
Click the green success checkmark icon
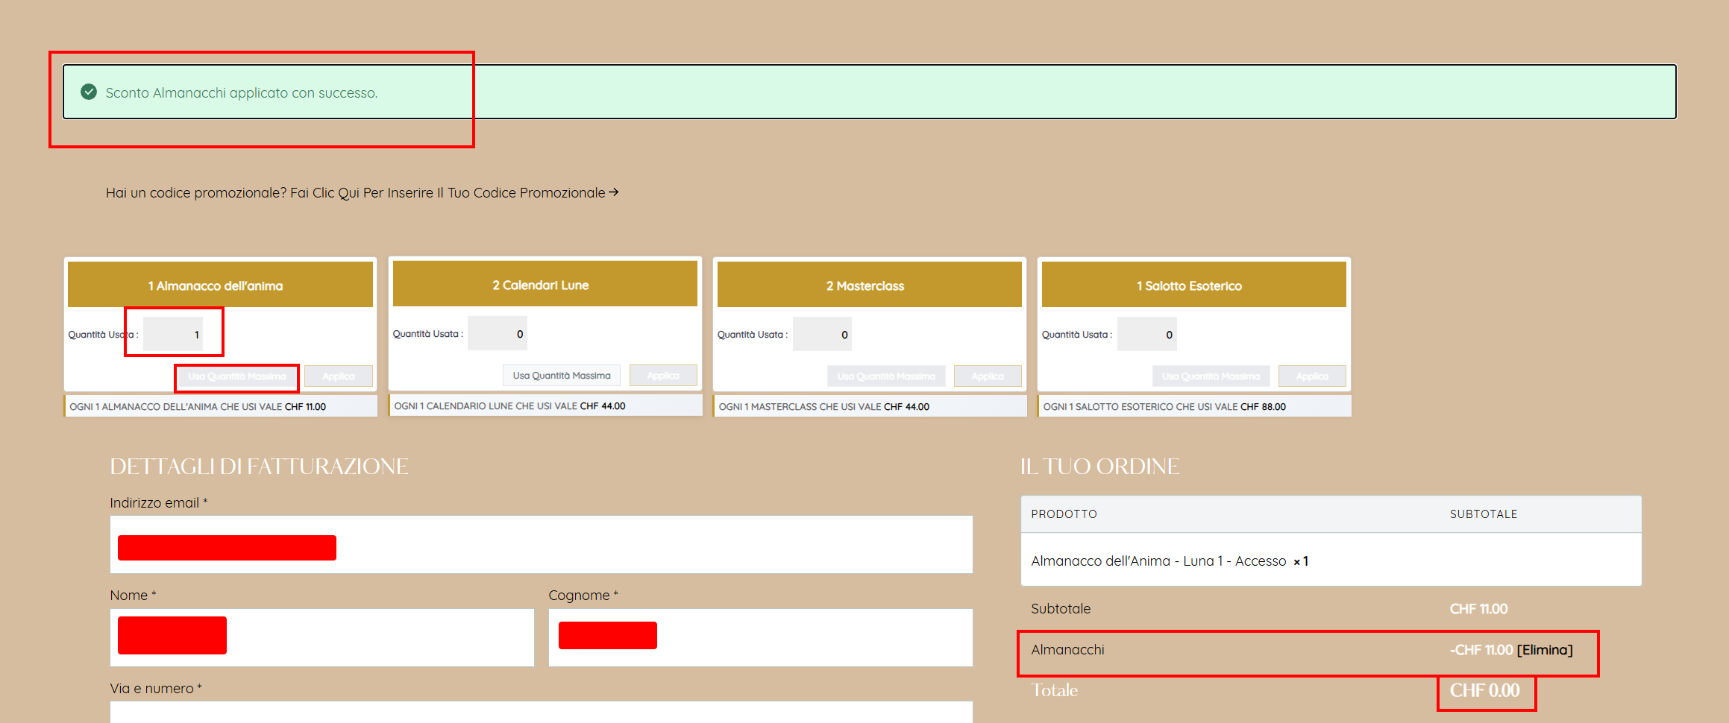[x=89, y=92]
